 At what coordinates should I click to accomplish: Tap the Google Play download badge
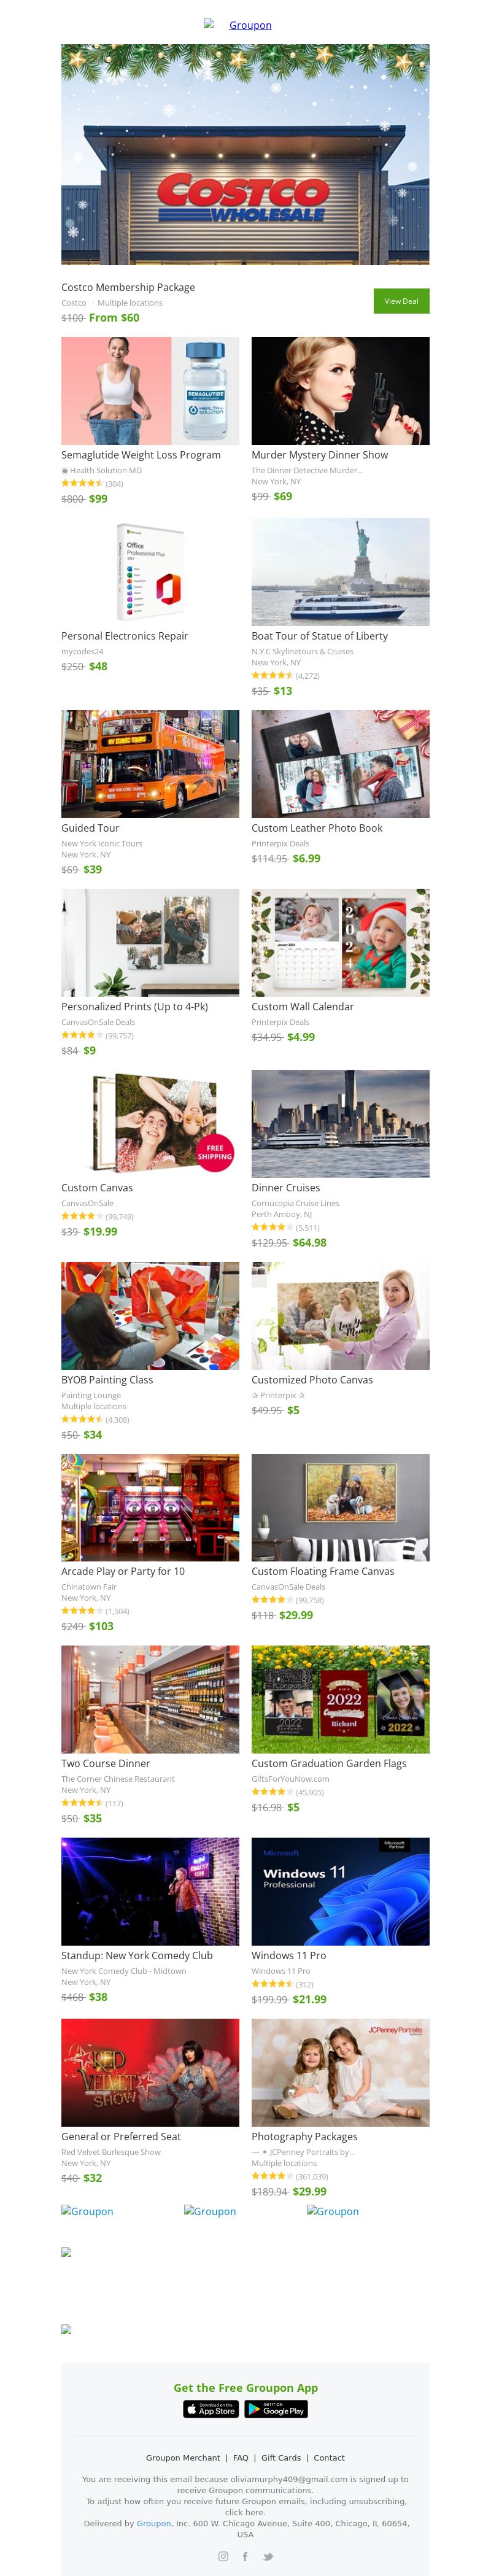276,2409
